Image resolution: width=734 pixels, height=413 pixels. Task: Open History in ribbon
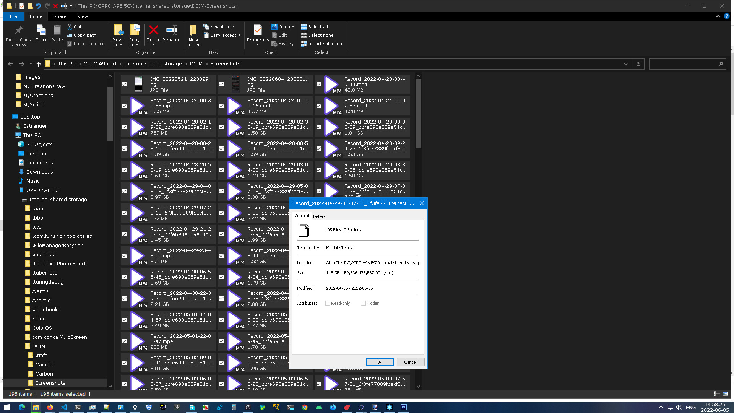[x=283, y=44]
